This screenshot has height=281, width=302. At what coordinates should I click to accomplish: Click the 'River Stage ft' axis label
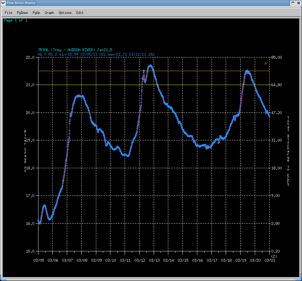pyautogui.click(x=25, y=151)
